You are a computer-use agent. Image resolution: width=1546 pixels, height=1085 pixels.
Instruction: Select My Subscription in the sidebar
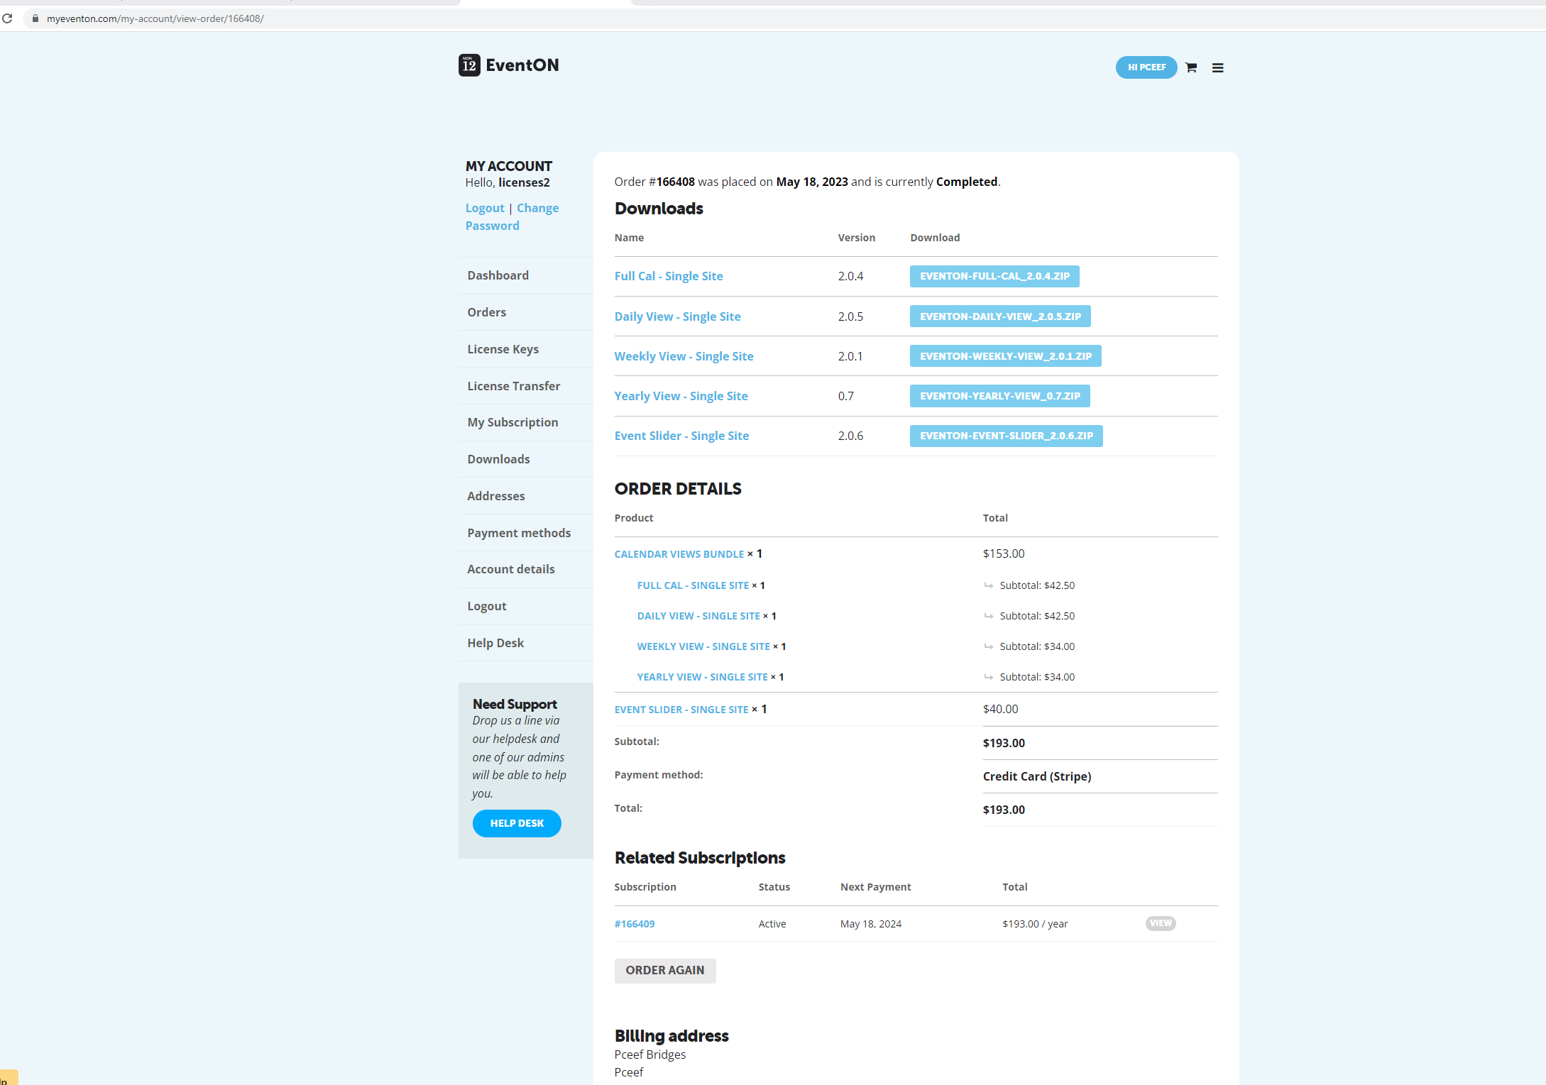click(512, 422)
